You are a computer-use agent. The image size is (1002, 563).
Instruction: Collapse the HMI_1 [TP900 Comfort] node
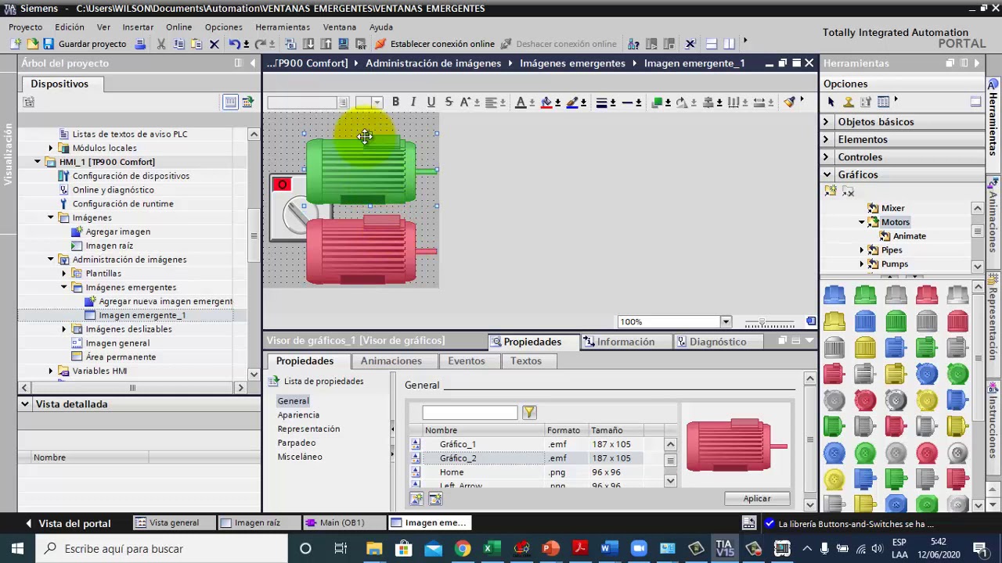[x=37, y=162]
